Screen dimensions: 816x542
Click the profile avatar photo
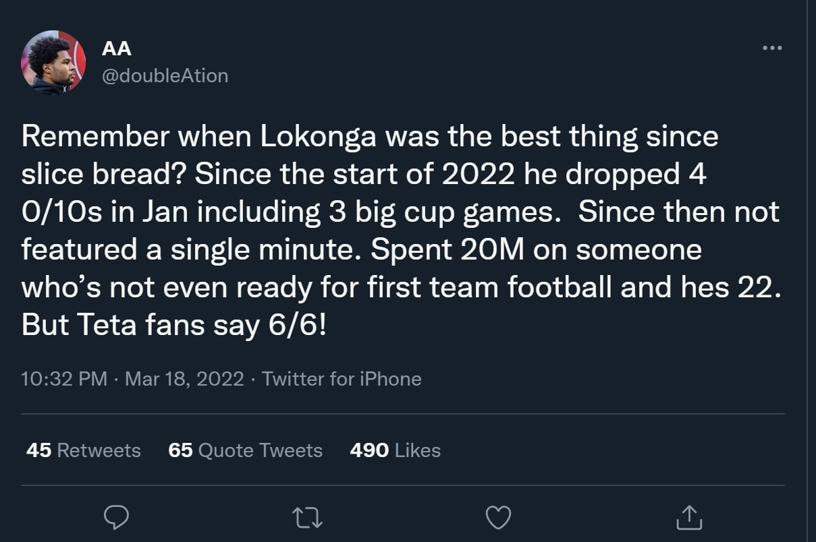pos(53,63)
